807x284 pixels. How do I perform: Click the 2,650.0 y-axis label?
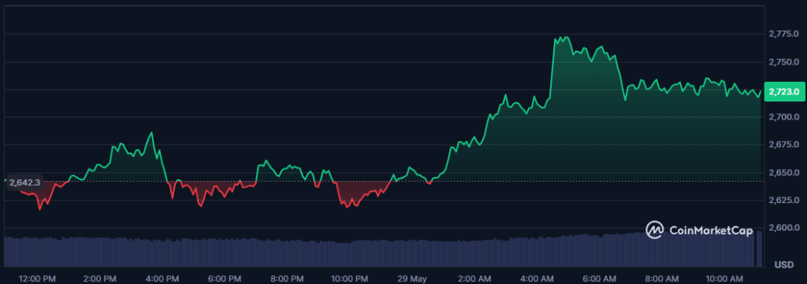[x=784, y=172]
